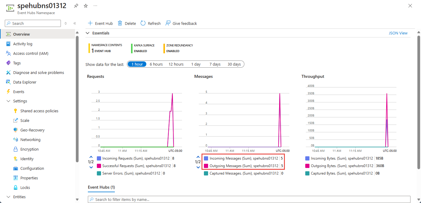Click the Diagnose and solve problems icon
Screen dimensions: 421x203
coord(8,72)
